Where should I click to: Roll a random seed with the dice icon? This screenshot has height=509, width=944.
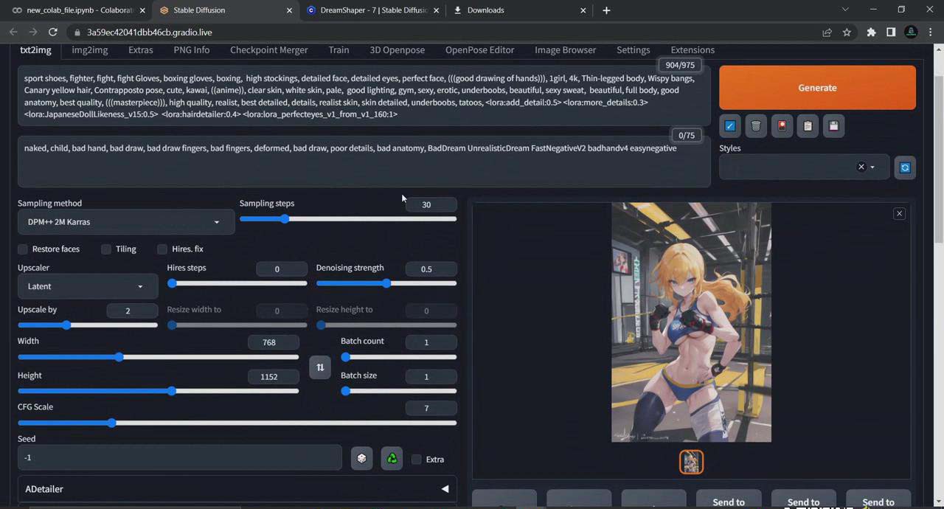pos(361,458)
